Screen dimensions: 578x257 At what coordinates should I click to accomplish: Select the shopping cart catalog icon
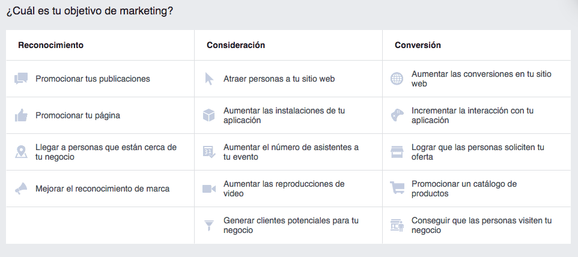[397, 188]
